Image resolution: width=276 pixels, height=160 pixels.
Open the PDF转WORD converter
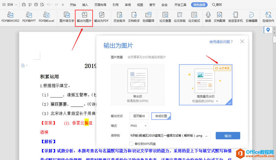pos(10,17)
